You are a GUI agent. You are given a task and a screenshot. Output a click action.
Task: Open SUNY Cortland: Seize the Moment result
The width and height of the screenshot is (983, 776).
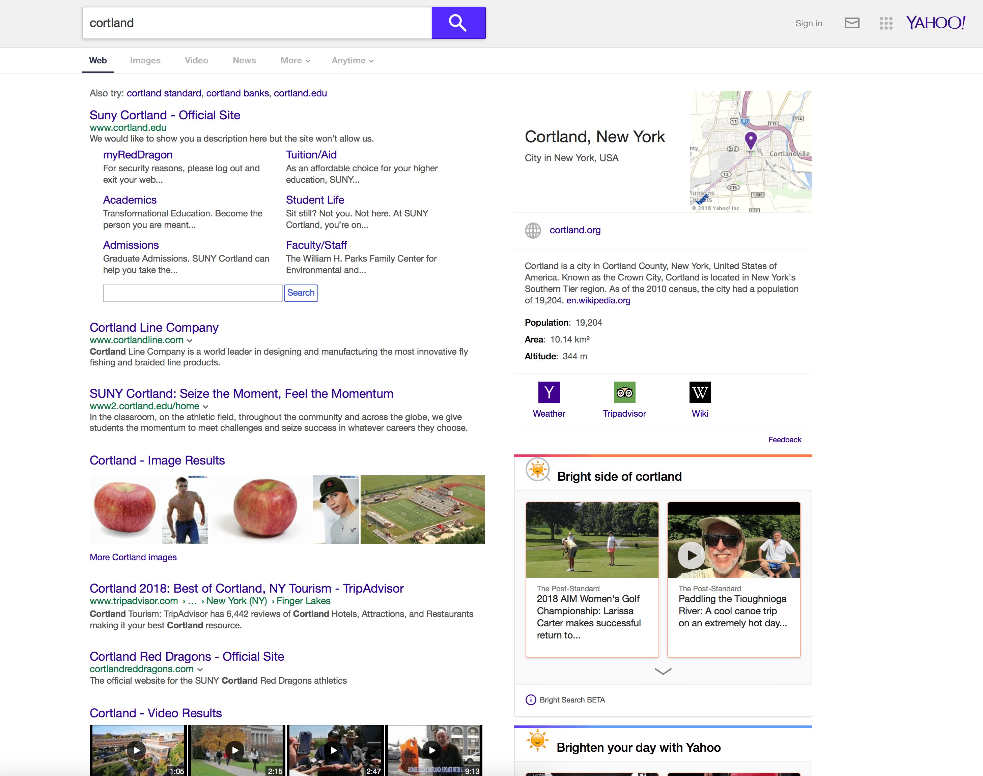[x=242, y=393]
